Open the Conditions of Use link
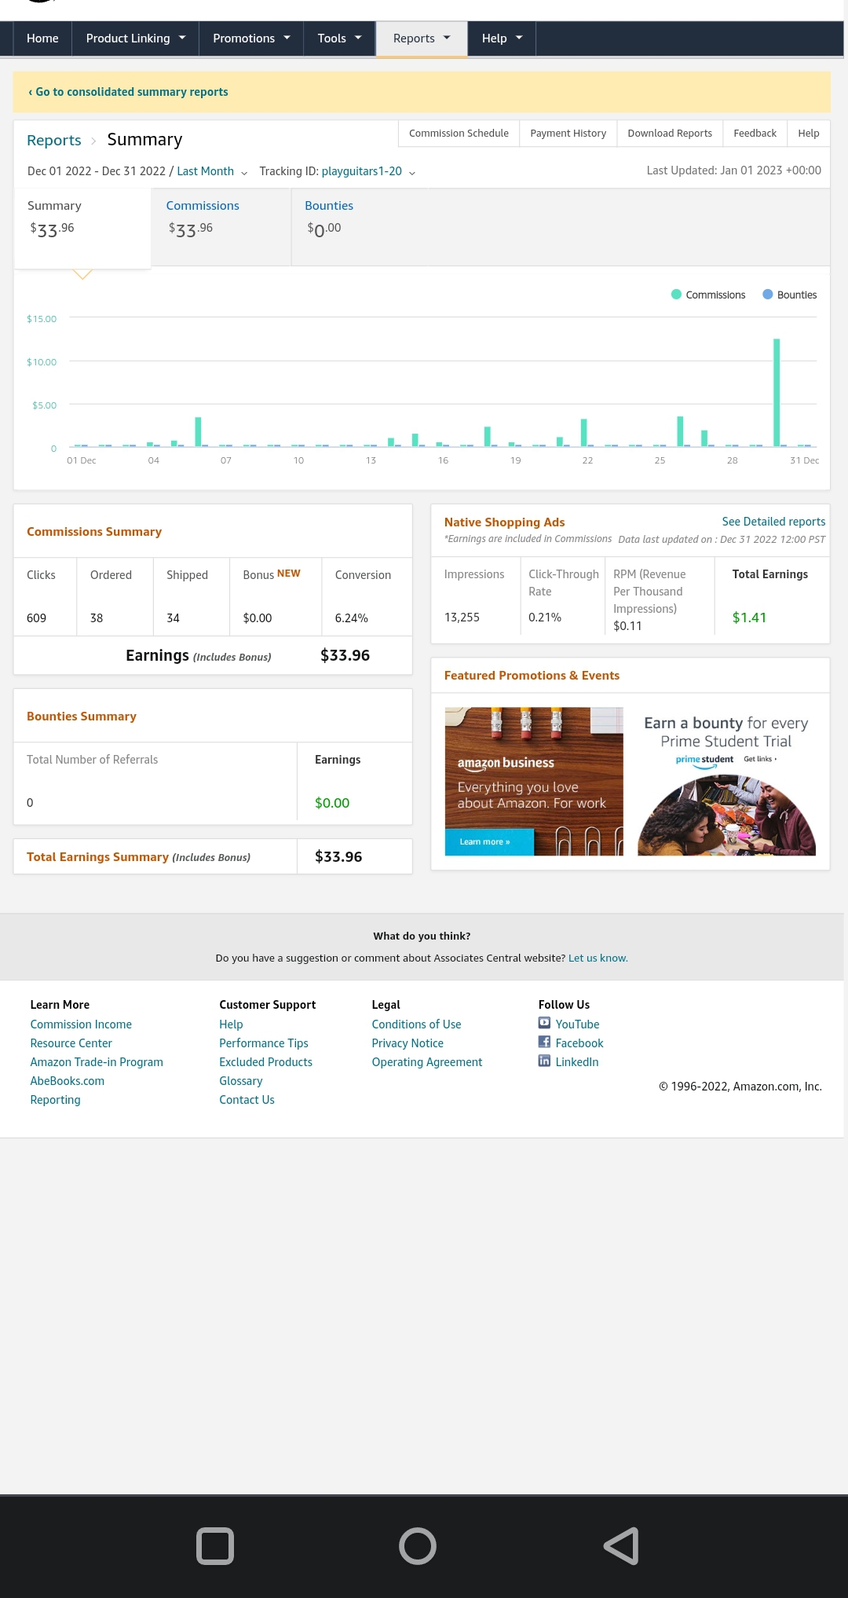The height and width of the screenshot is (1598, 848). (x=416, y=1024)
